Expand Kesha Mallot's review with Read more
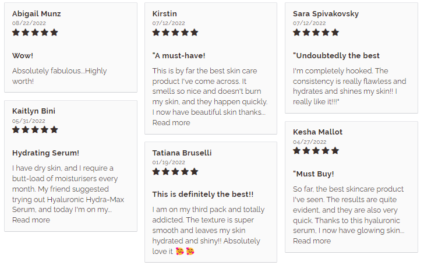The image size is (424, 272). [x=312, y=241]
